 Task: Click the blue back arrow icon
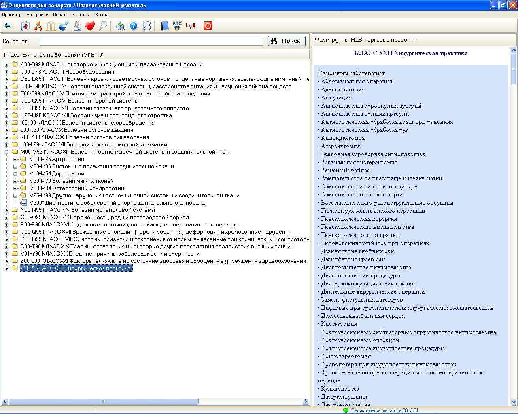pyautogui.click(x=7, y=26)
